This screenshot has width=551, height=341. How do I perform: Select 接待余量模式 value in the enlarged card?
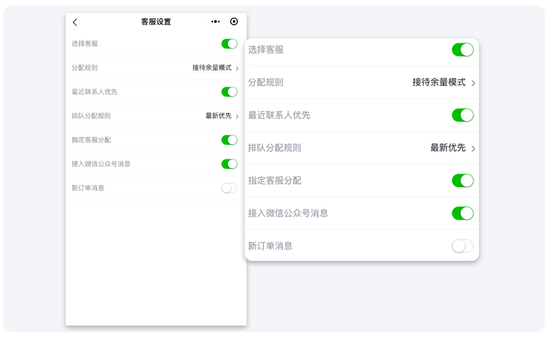pos(439,82)
